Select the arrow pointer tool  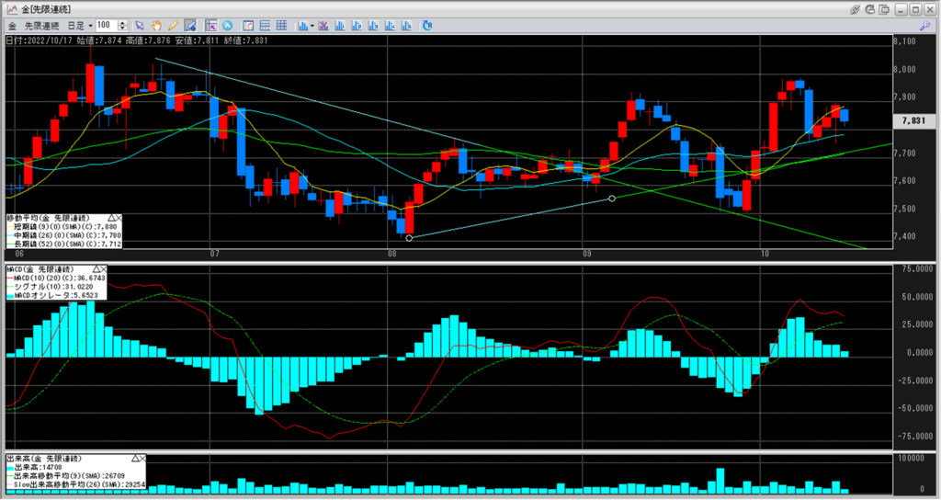(x=140, y=26)
